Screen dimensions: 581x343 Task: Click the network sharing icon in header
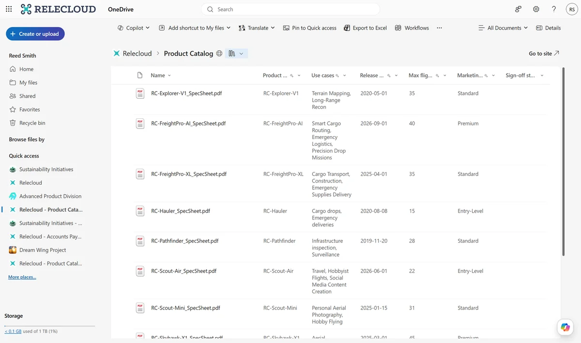pos(518,9)
